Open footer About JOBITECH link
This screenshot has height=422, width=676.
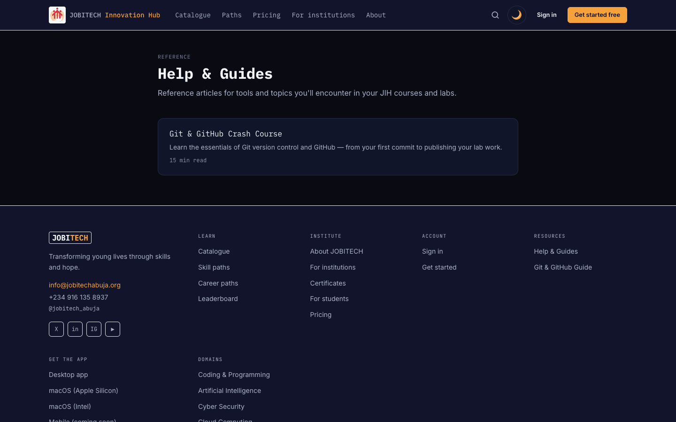point(337,251)
